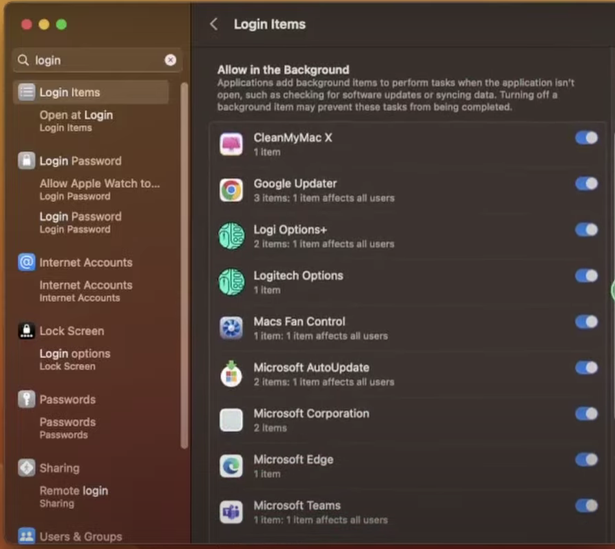Go back with the chevron button
This screenshot has width=615, height=549.
(x=213, y=25)
